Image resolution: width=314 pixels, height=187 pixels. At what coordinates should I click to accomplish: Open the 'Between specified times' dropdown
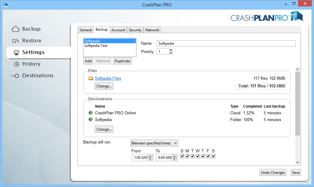154,143
